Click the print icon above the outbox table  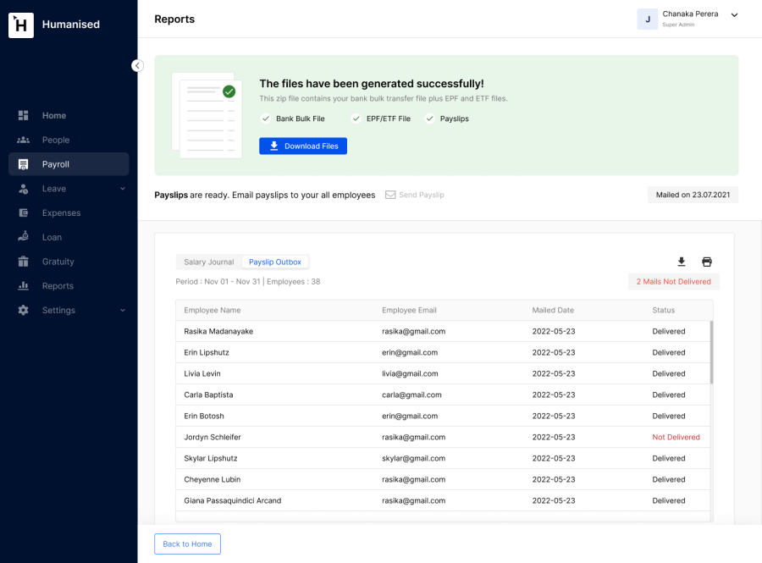tap(707, 262)
